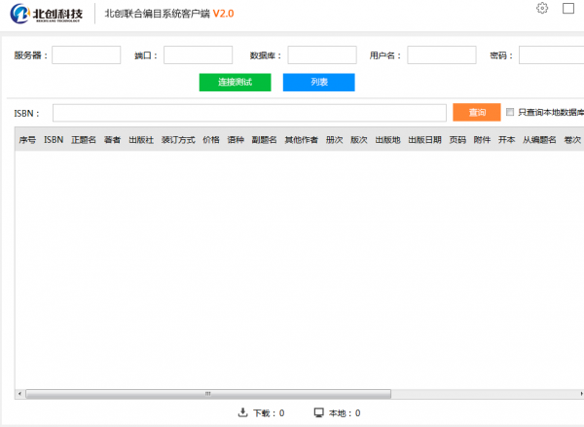584x427 pixels.
Task: Click the 列表 blue button
Action: (319, 83)
